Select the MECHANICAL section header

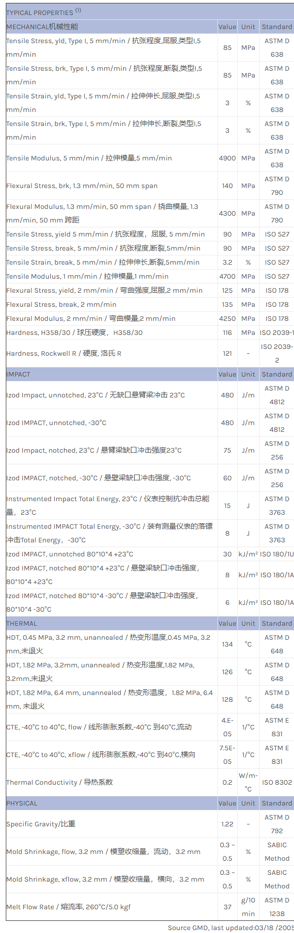[42, 27]
